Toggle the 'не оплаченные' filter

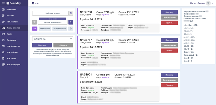tap(60, 29)
